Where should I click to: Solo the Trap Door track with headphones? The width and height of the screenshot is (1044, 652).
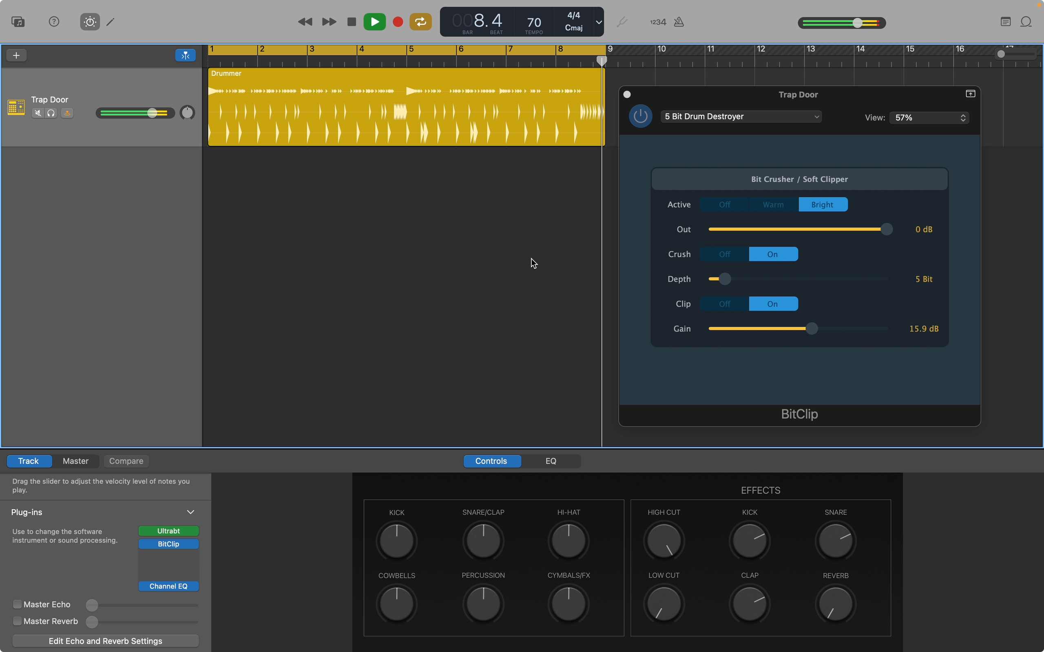[51, 113]
